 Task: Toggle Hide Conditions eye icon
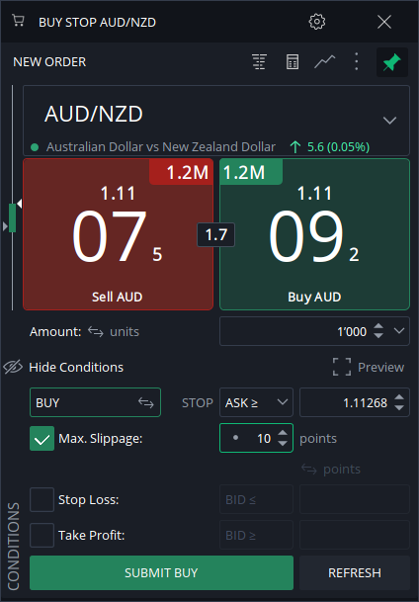pyautogui.click(x=14, y=367)
